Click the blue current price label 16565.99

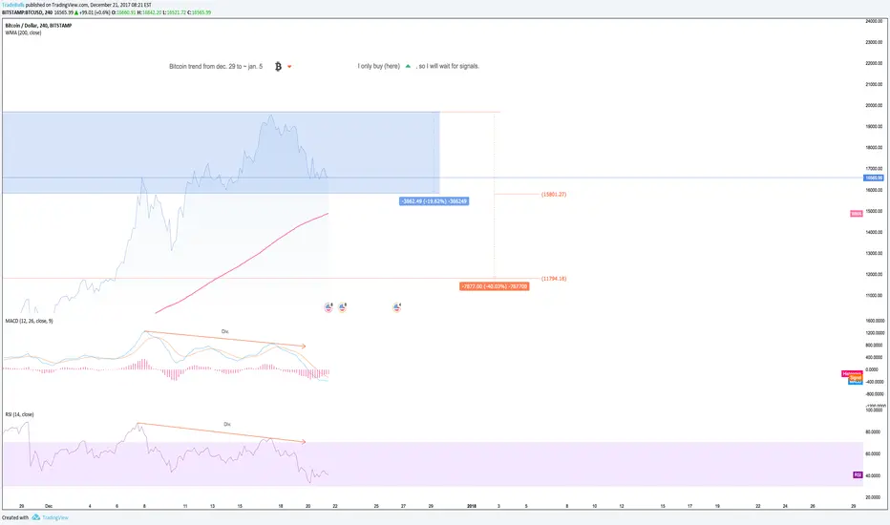click(874, 178)
